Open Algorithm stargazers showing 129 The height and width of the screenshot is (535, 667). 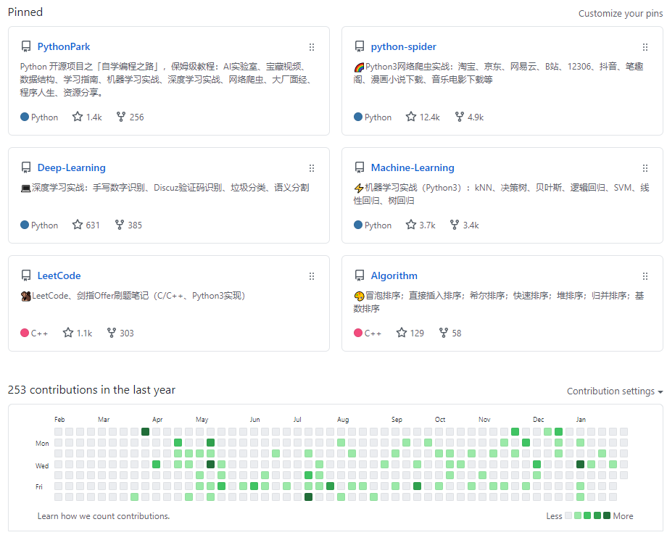coord(410,333)
